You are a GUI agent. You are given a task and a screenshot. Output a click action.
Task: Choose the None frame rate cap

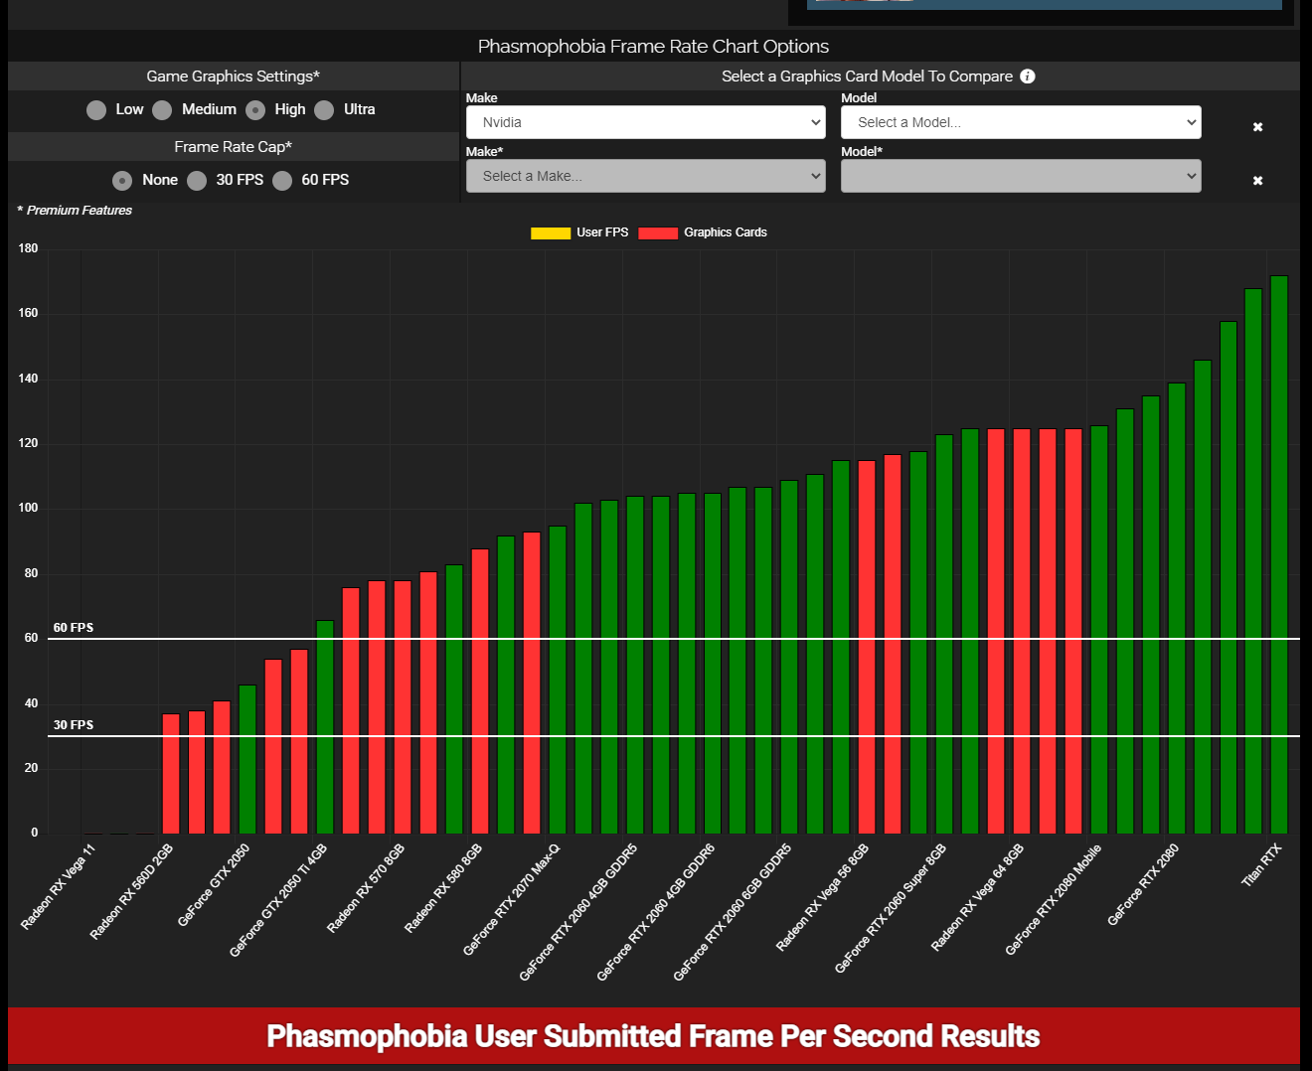point(122,181)
